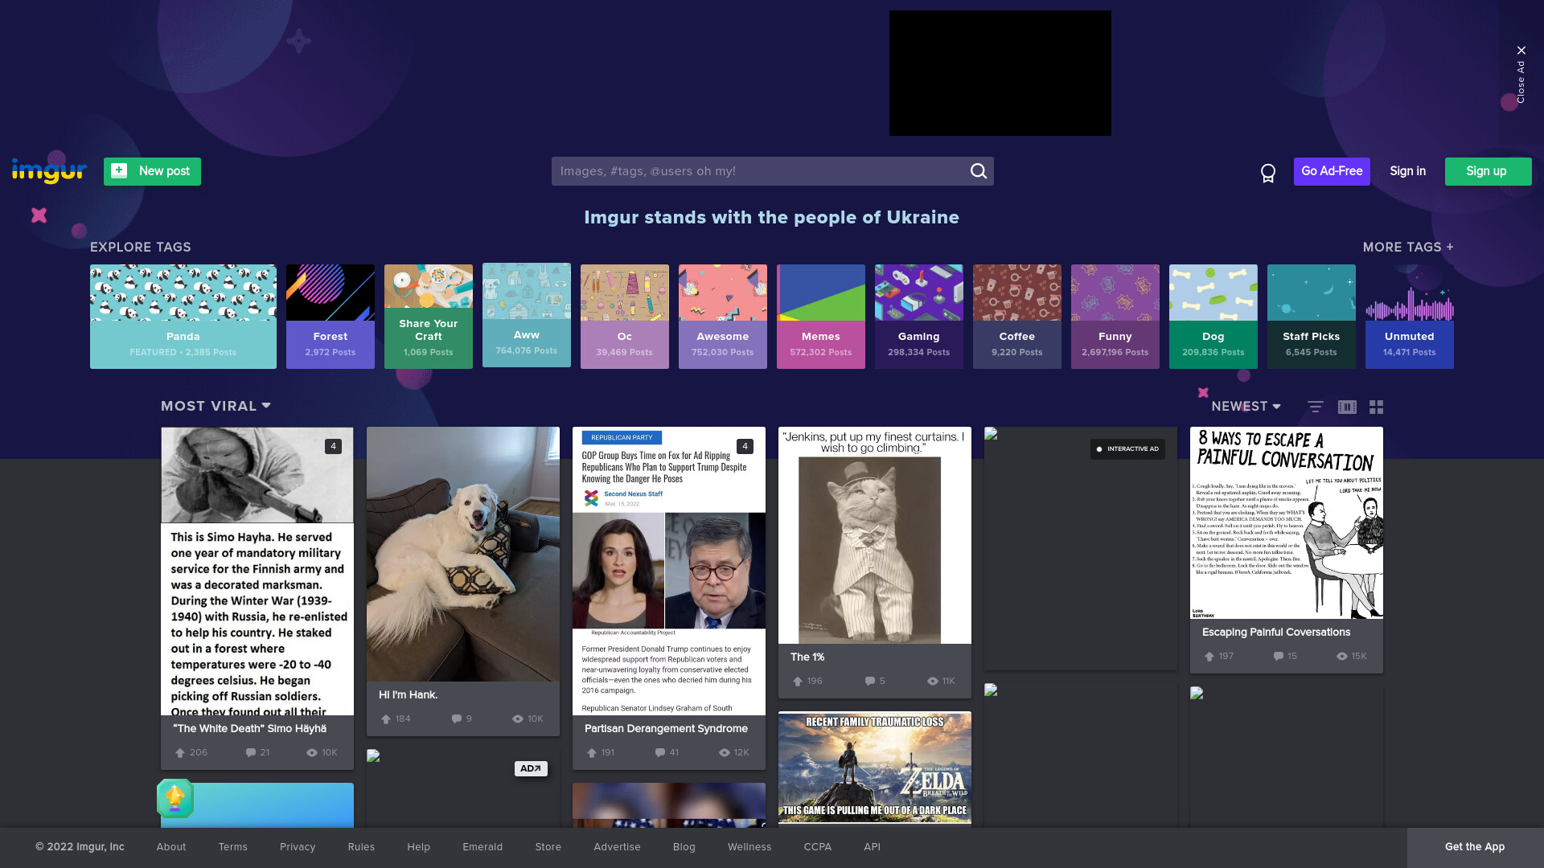Click the New post button
Screen dimensions: 1544x868
tap(152, 171)
